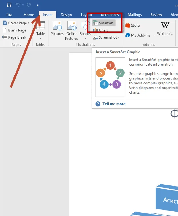The width and height of the screenshot is (178, 216).
Task: Click the Wikipedia W icon
Action: click(165, 25)
